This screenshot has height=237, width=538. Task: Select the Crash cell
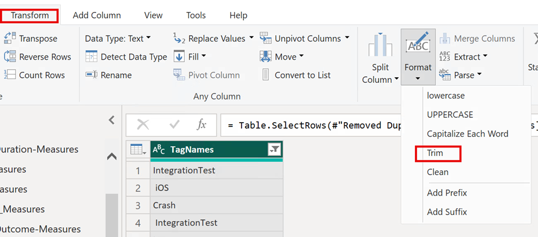click(216, 206)
